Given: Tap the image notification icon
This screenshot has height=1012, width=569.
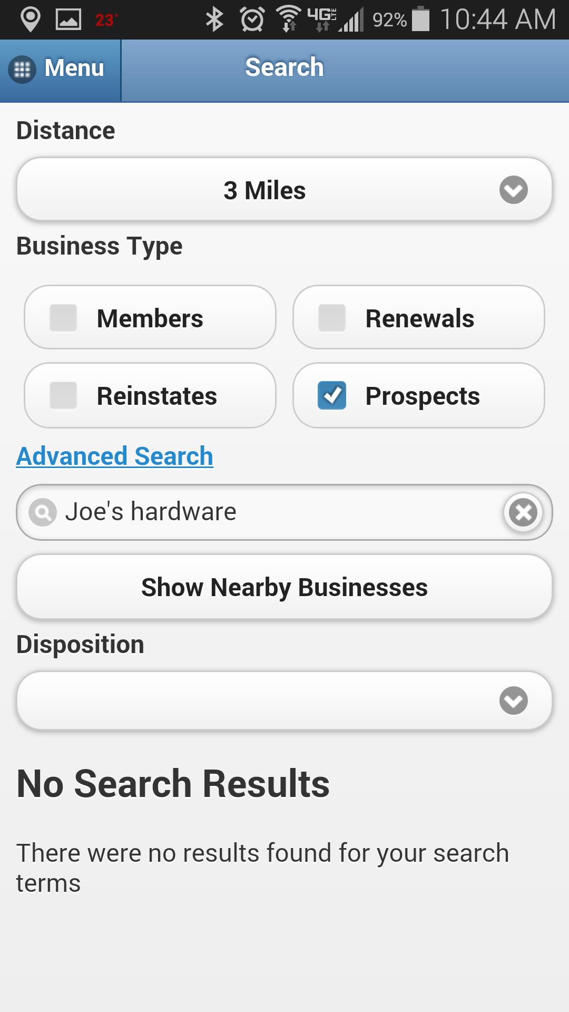Looking at the screenshot, I should click(68, 20).
